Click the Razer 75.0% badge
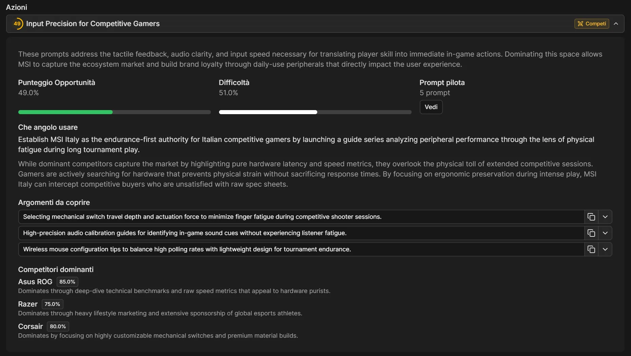This screenshot has width=631, height=356. click(x=52, y=304)
